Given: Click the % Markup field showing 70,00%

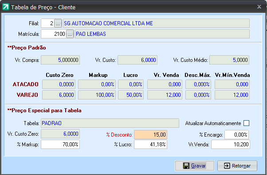Looking at the screenshot, I should pos(60,144).
